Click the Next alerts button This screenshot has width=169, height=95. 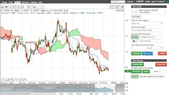(146, 72)
